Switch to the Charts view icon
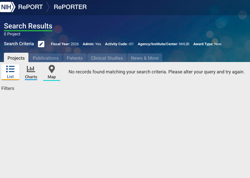250x178 pixels. [31, 69]
